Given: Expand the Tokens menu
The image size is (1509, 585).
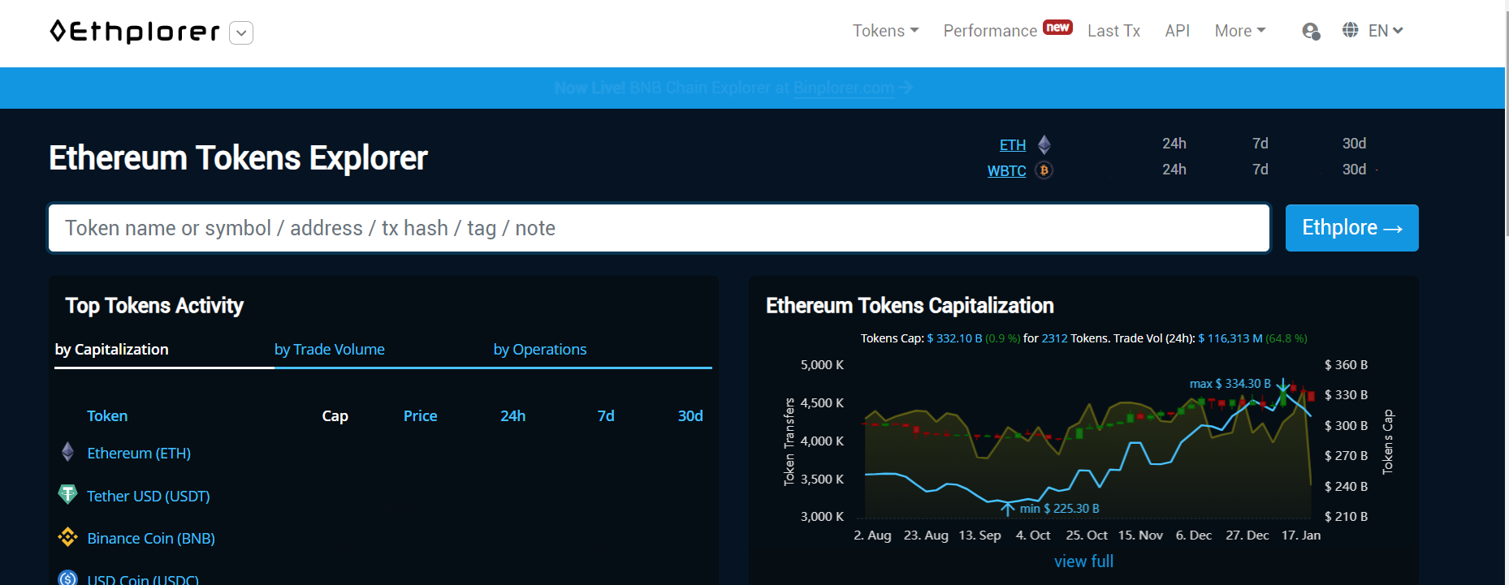Looking at the screenshot, I should coord(885,31).
